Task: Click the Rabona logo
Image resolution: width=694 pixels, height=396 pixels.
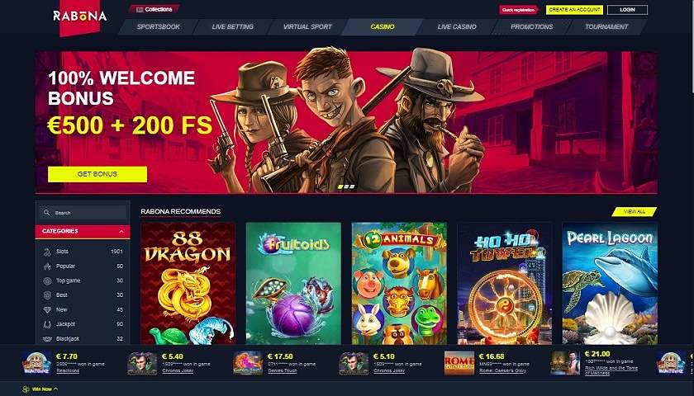Action: pyautogui.click(x=79, y=16)
